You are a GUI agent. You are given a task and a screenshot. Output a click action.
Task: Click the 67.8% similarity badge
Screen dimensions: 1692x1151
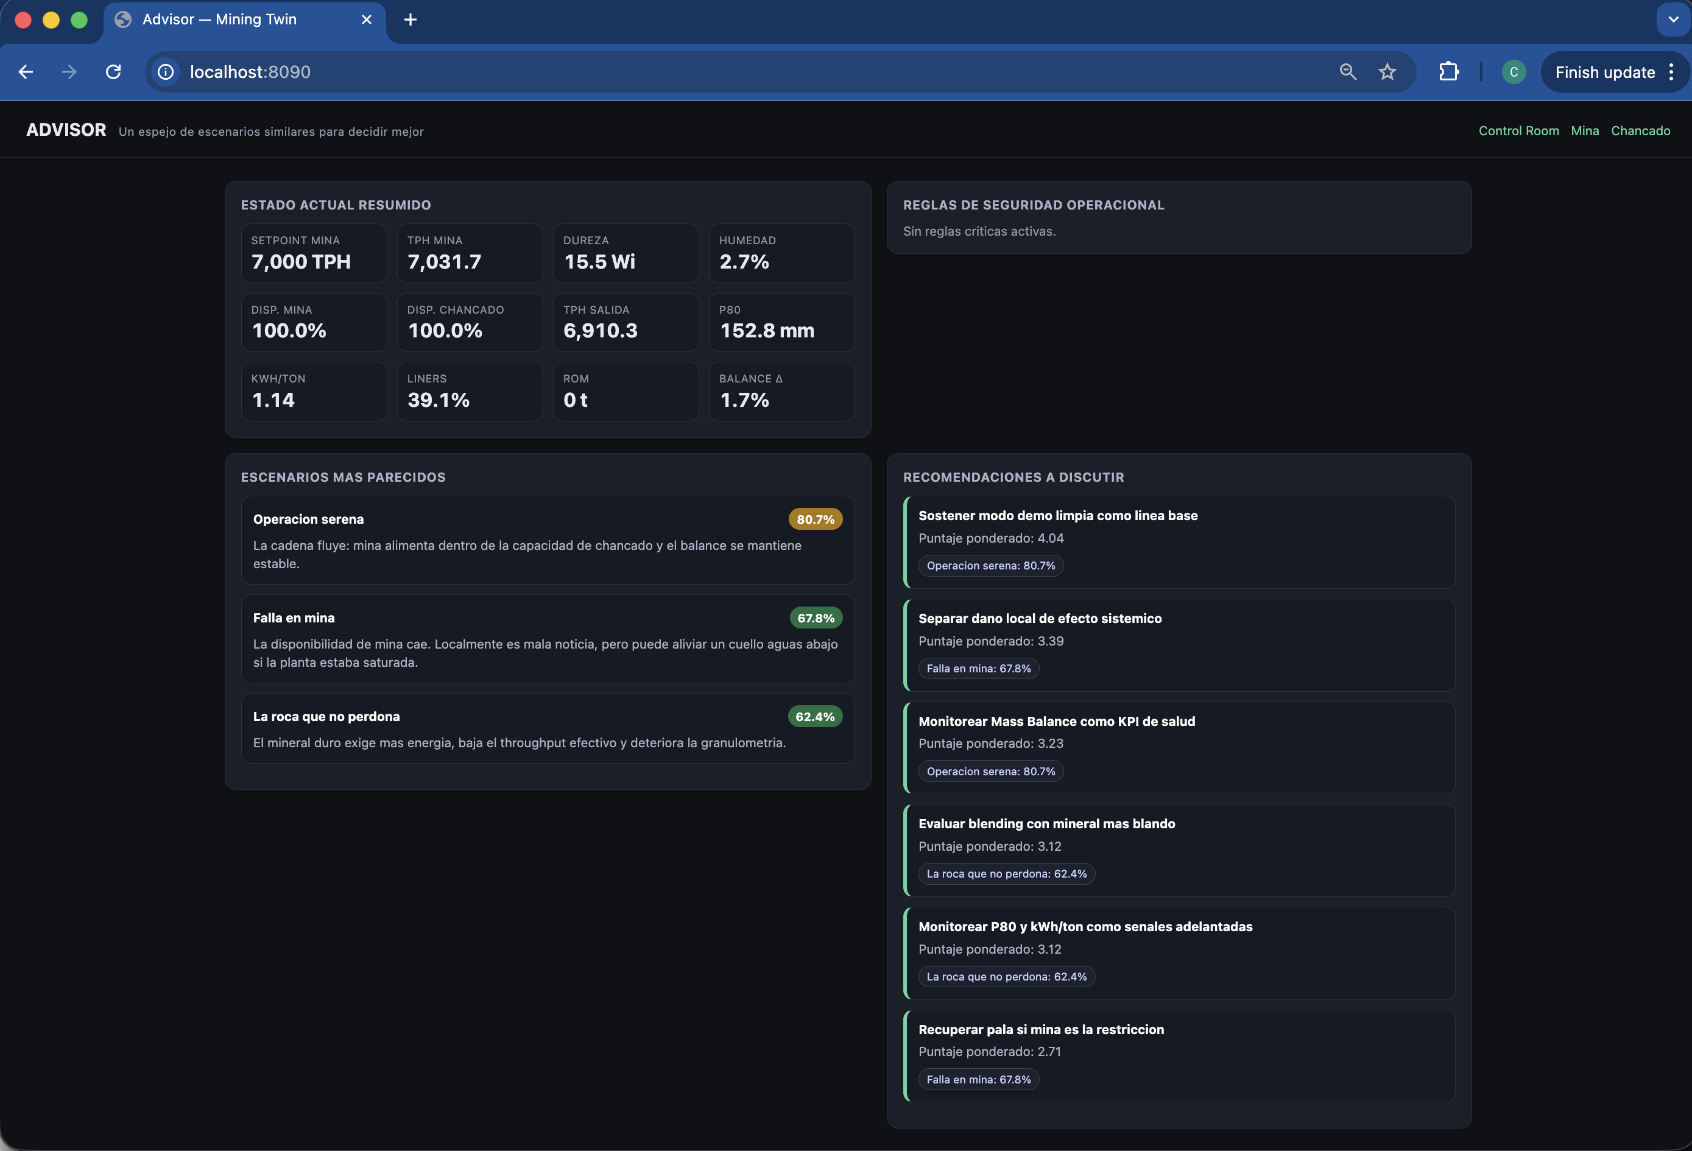[x=816, y=618]
